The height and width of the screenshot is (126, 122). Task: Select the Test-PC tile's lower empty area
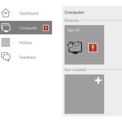84,59
